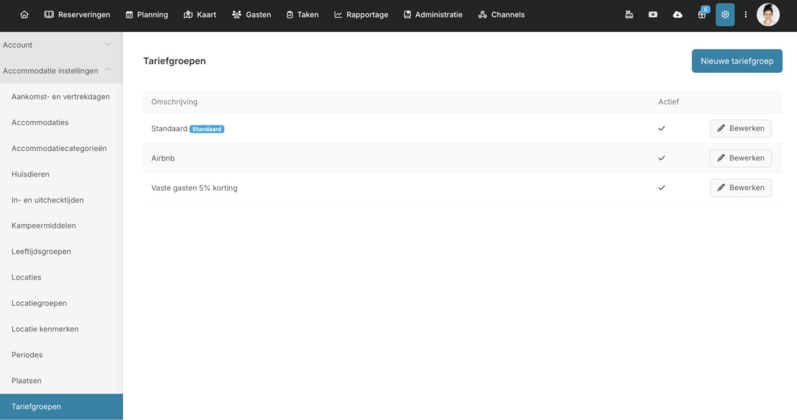Go to the Kaart menu
The image size is (797, 420).
pyautogui.click(x=200, y=15)
